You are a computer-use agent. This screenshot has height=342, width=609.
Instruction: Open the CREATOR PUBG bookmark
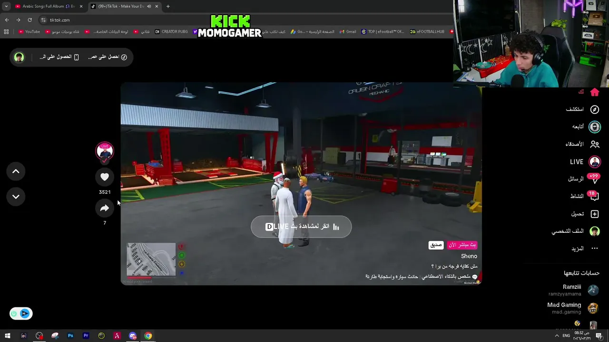click(x=171, y=32)
